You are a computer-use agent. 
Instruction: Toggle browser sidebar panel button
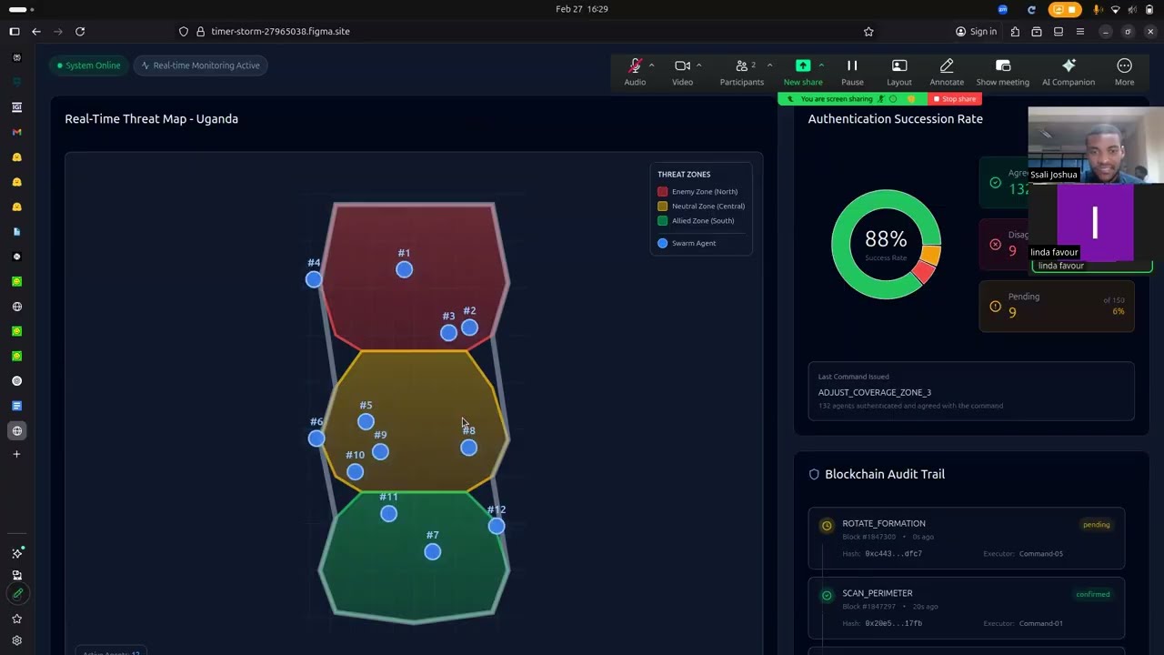[15, 31]
